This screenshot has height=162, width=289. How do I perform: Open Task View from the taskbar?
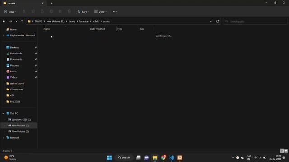pyautogui.click(x=138, y=157)
